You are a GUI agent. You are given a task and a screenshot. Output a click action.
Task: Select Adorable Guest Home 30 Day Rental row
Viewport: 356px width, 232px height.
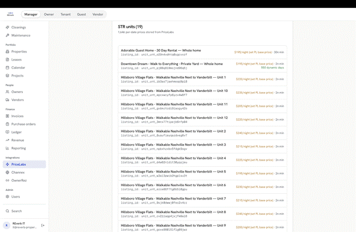click(202, 53)
